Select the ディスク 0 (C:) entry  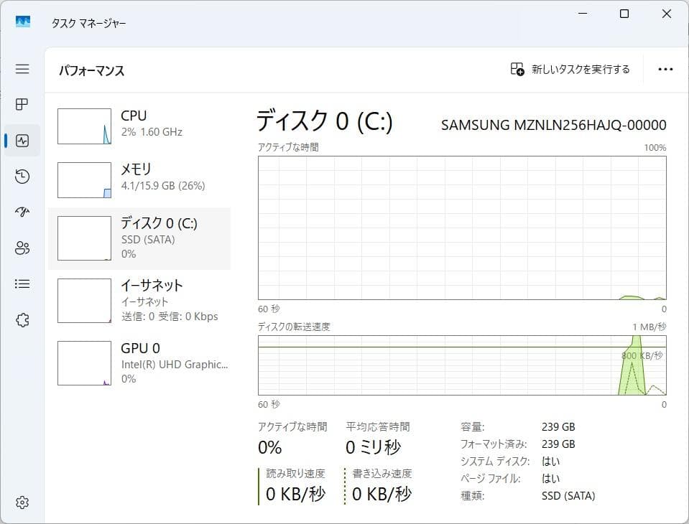(x=140, y=238)
